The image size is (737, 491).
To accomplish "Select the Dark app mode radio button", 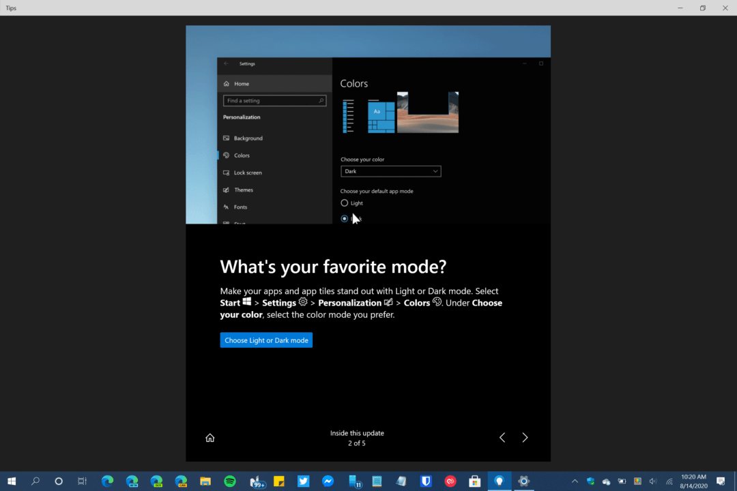I will (x=344, y=218).
